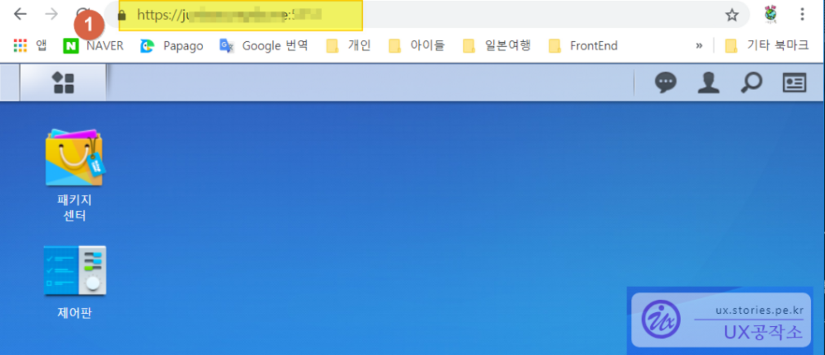Expand the 기타 북마크 folder
The height and width of the screenshot is (355, 825).
(766, 46)
